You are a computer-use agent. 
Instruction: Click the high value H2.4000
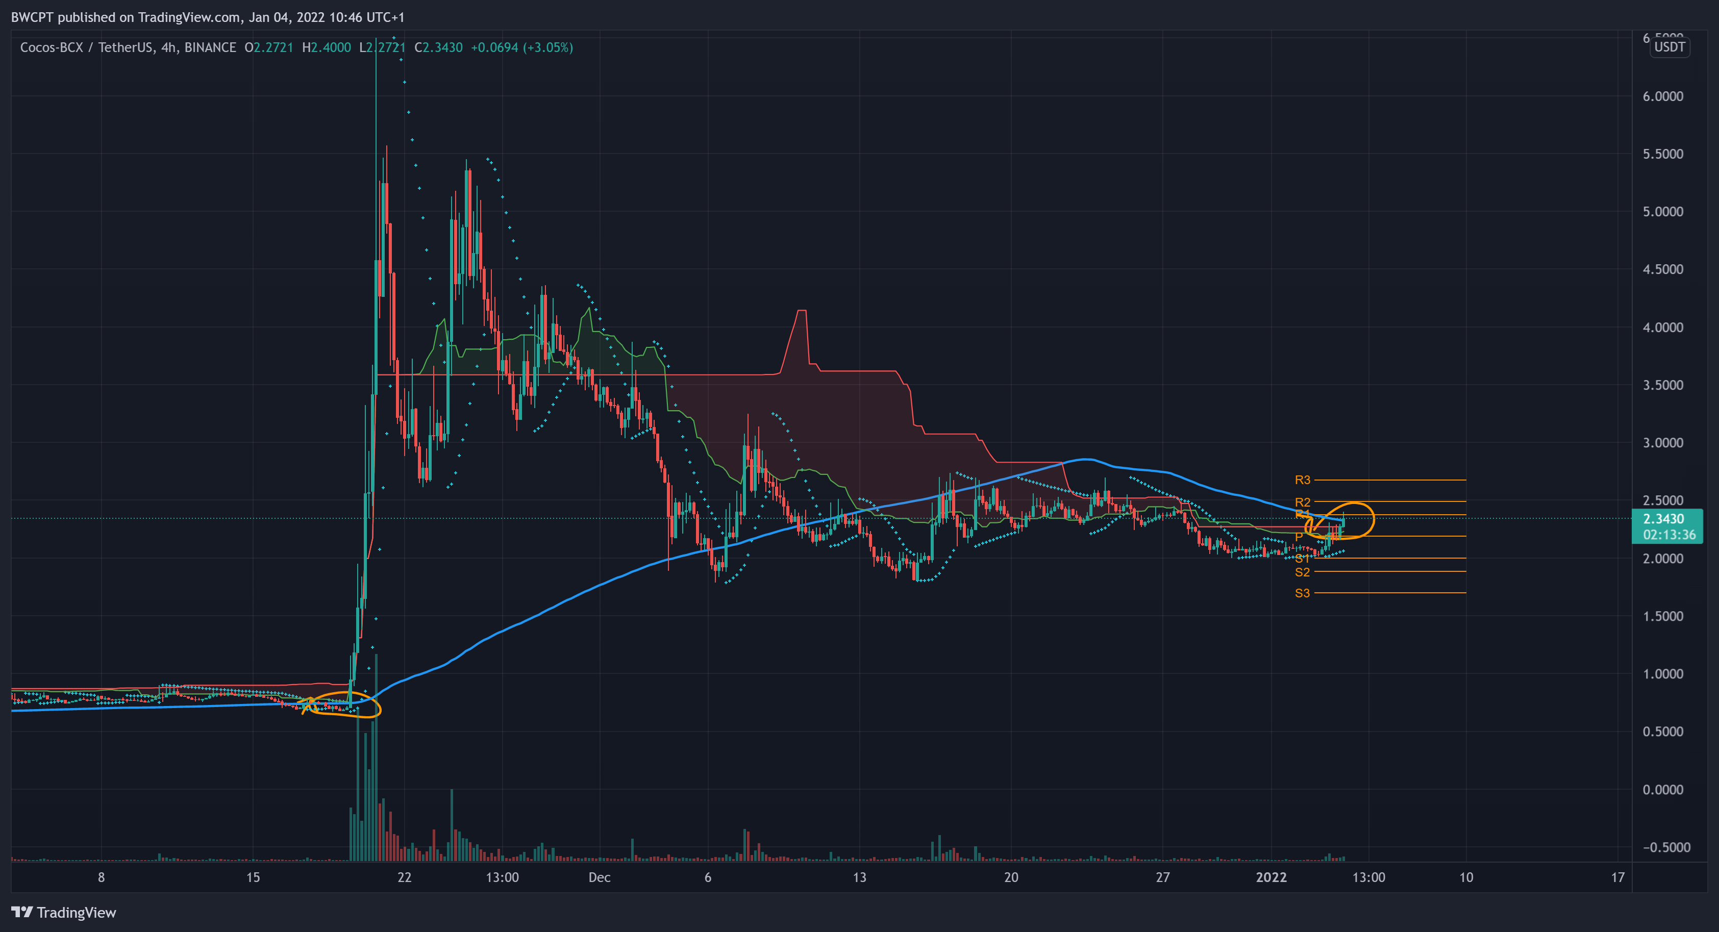pos(327,47)
